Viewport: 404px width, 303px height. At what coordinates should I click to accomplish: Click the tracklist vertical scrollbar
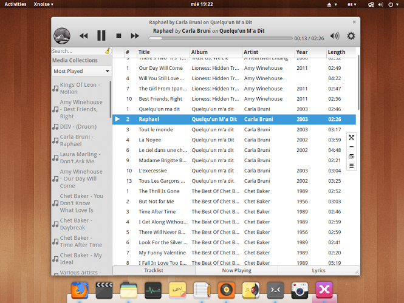pyautogui.click(x=358, y=83)
